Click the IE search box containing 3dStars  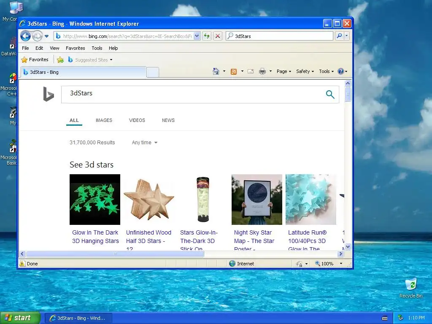[x=280, y=36]
